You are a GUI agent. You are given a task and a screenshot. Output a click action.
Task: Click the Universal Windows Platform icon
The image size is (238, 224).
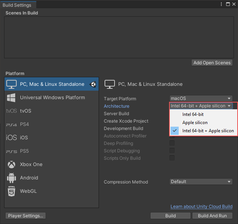(x=11, y=98)
